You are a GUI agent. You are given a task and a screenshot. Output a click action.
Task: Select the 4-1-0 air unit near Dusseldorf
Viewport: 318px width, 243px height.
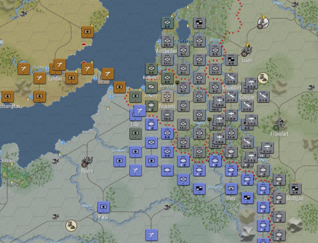click(x=231, y=97)
